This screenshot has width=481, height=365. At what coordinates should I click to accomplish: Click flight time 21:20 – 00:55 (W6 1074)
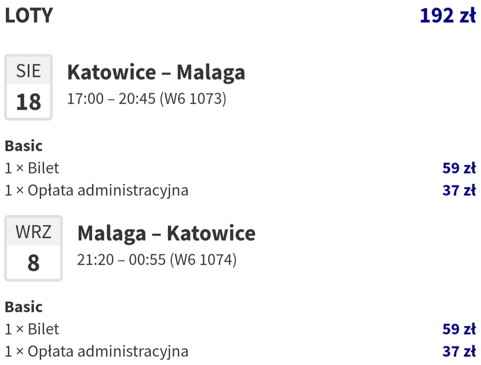tap(157, 260)
